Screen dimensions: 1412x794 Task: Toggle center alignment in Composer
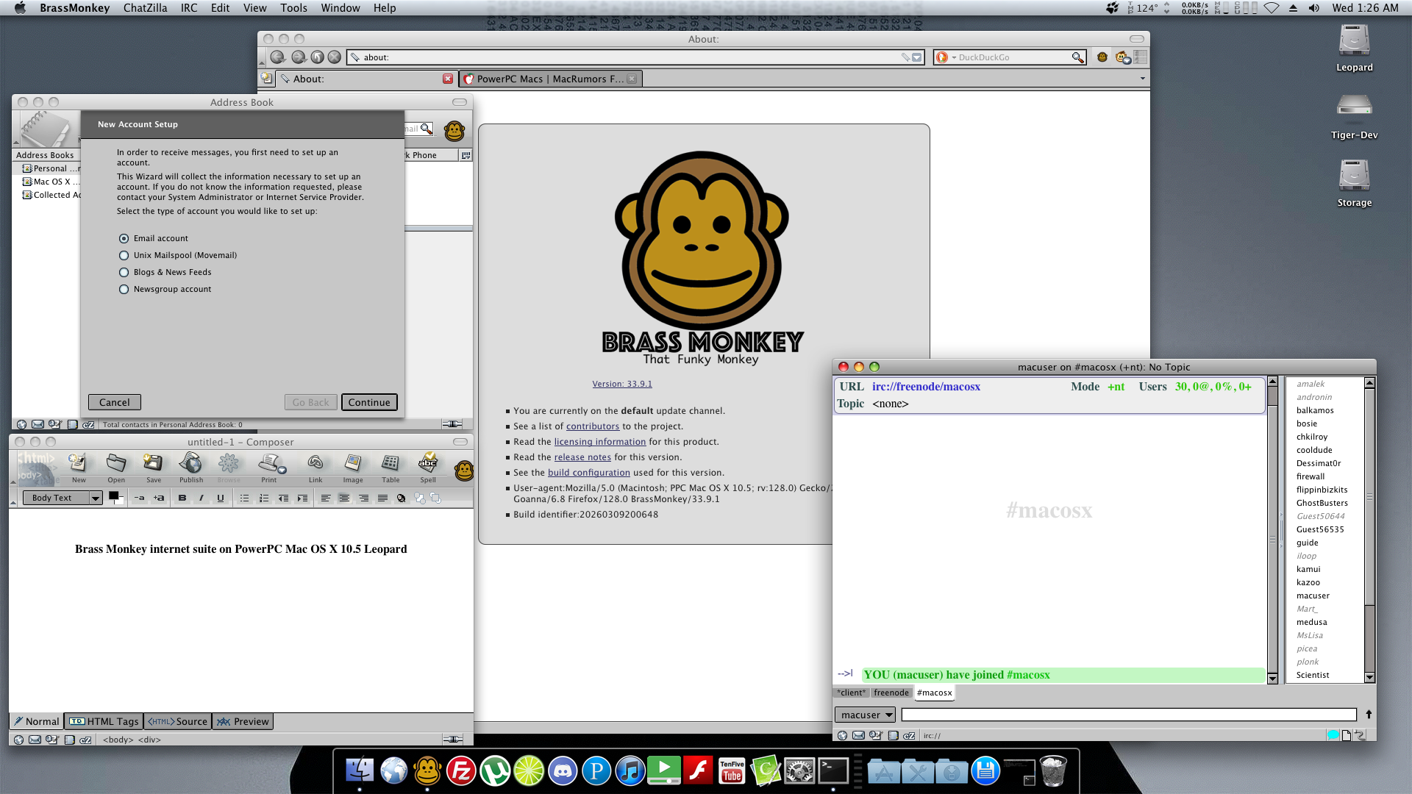click(x=344, y=498)
